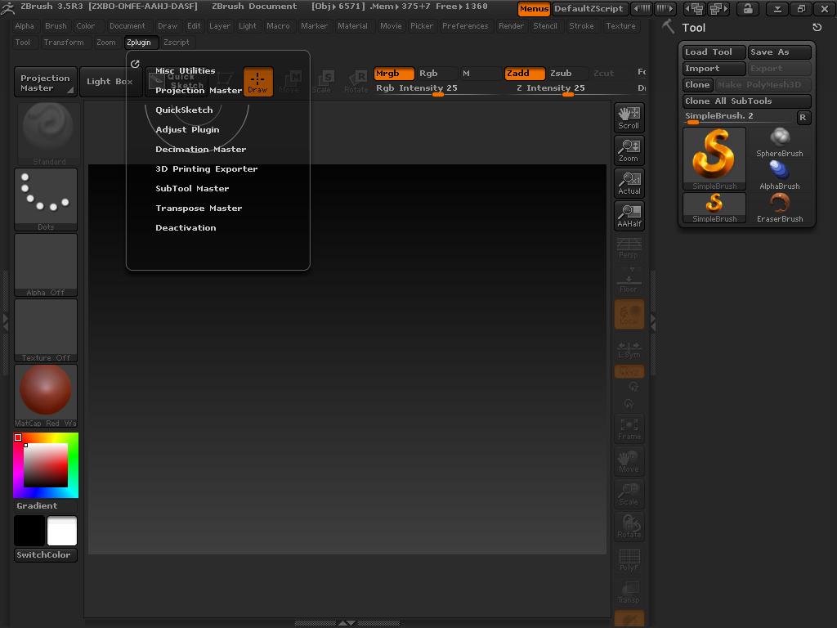Toggle the L.Sym symmetry button

[629, 349]
